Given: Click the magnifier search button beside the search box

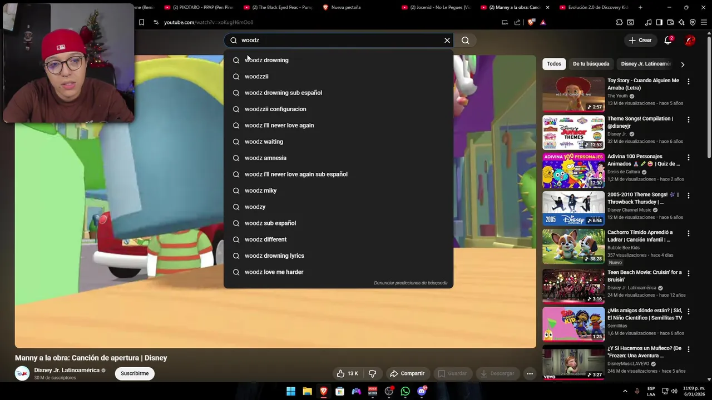Looking at the screenshot, I should pos(466,40).
